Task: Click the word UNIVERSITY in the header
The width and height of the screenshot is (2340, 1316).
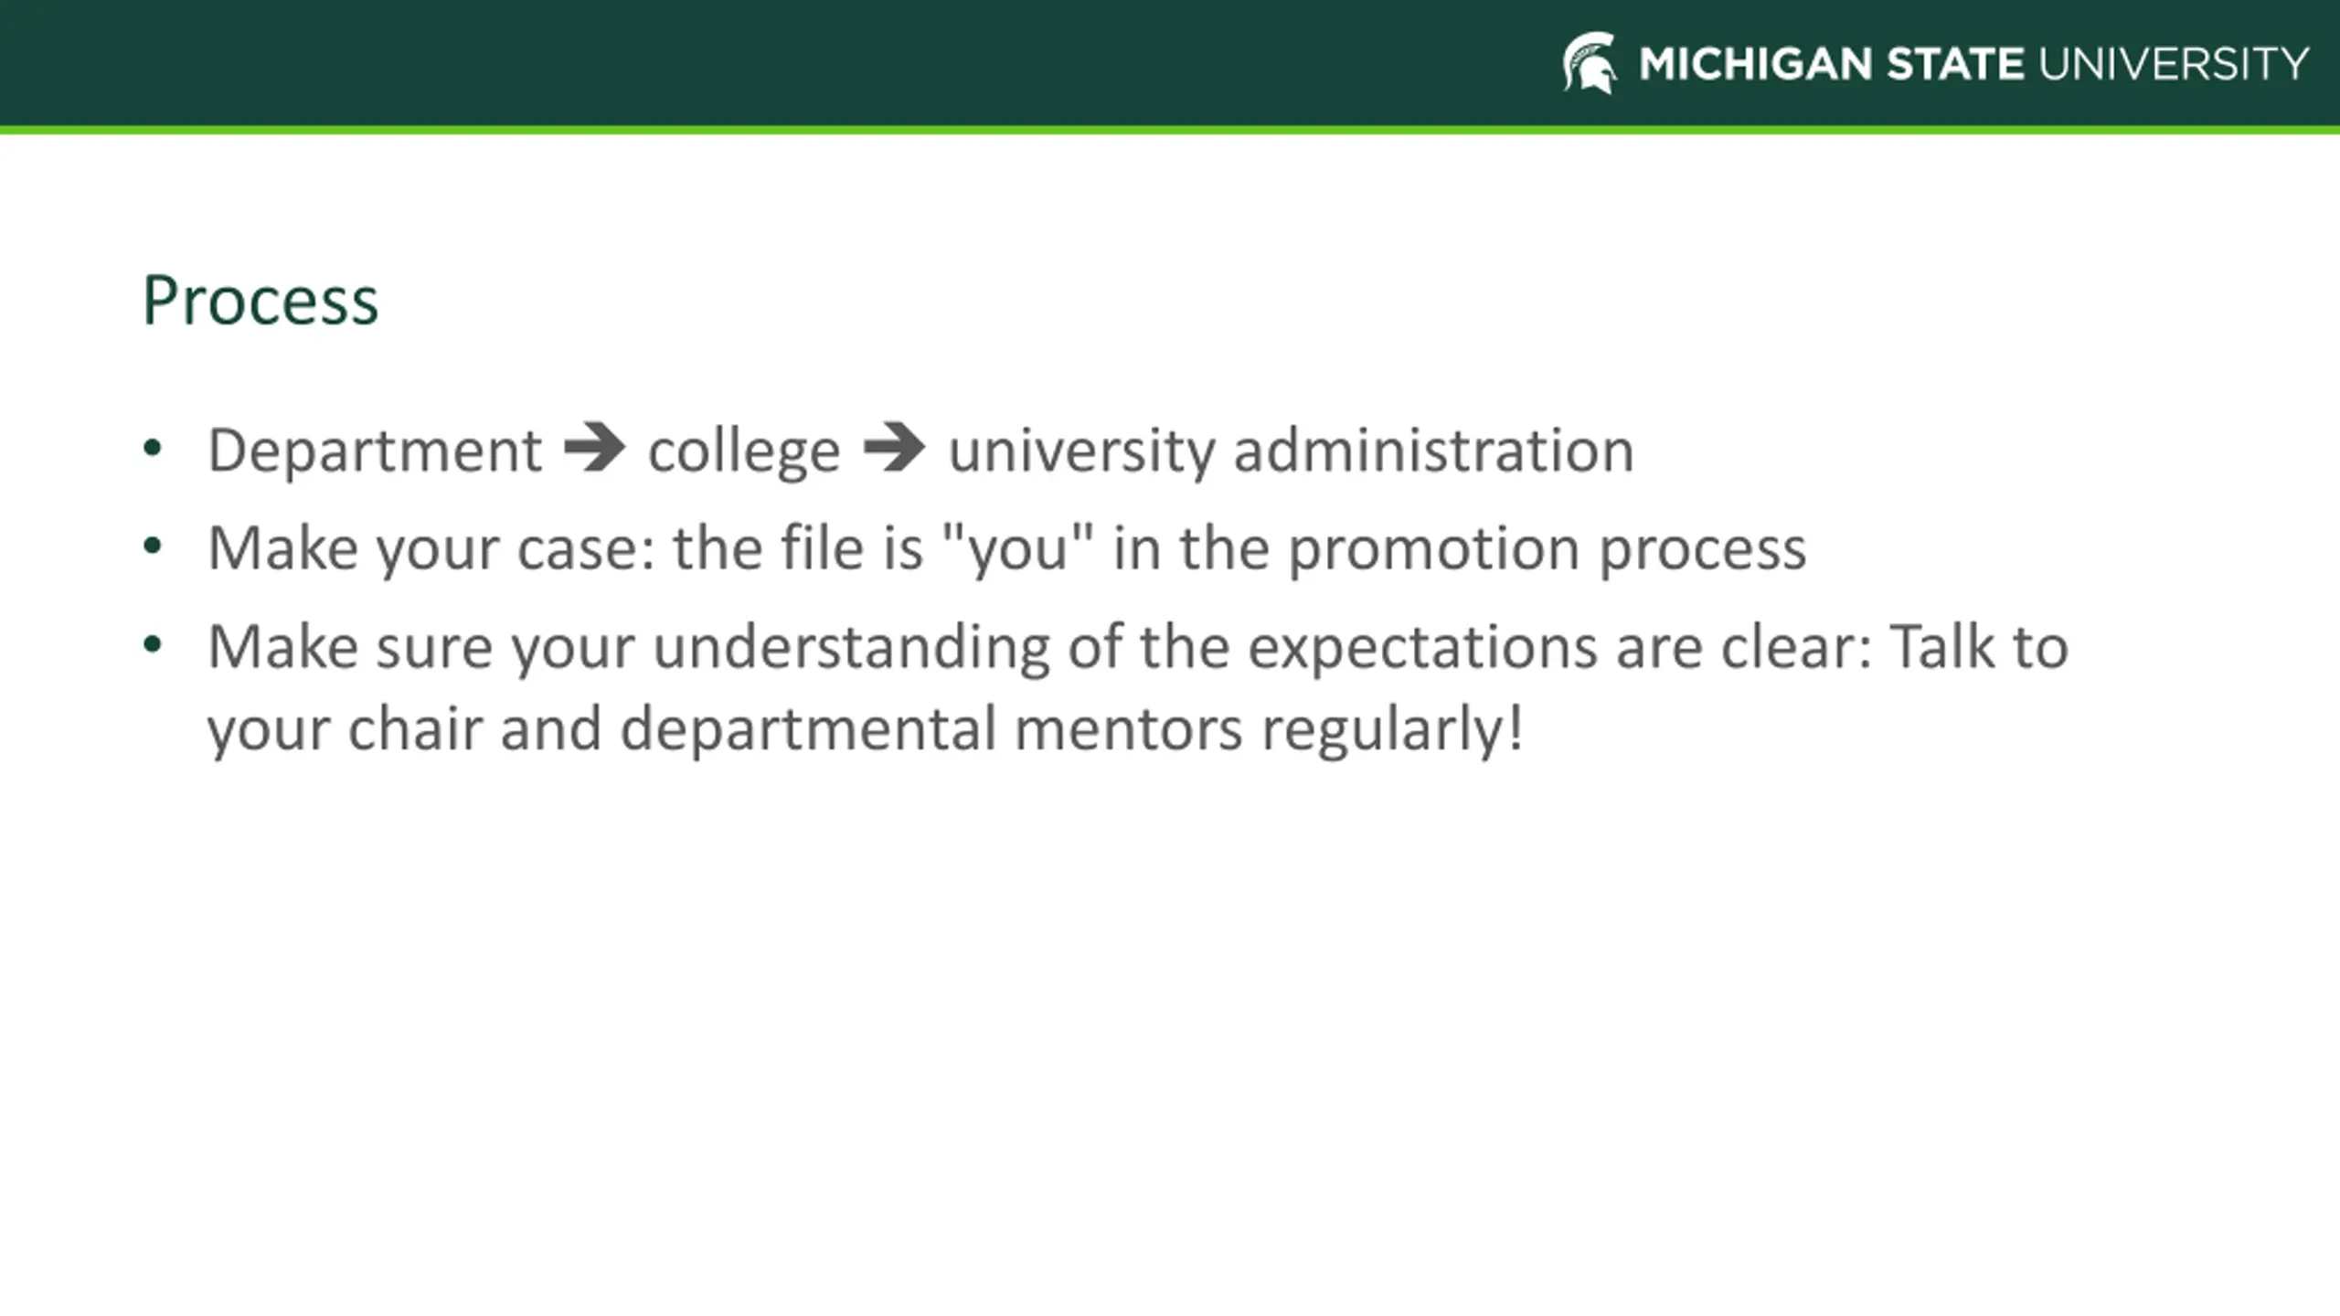Action: click(2174, 64)
